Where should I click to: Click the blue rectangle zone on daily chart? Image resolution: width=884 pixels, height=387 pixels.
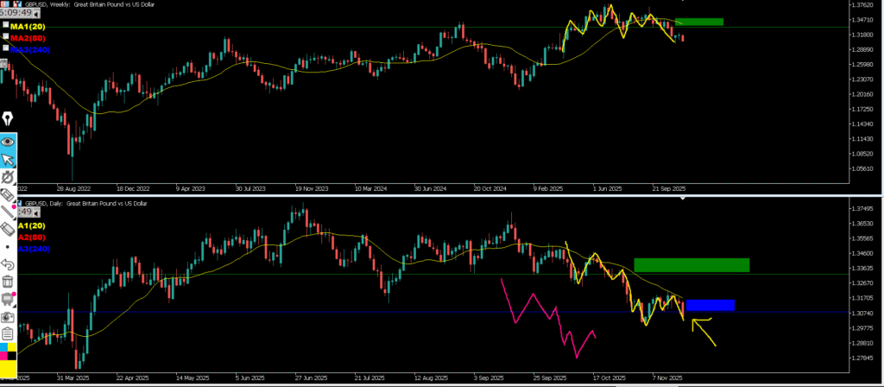(710, 305)
